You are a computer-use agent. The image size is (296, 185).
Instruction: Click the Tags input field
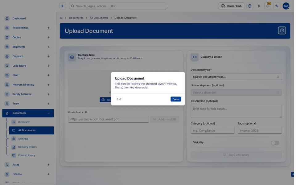[x=260, y=131]
